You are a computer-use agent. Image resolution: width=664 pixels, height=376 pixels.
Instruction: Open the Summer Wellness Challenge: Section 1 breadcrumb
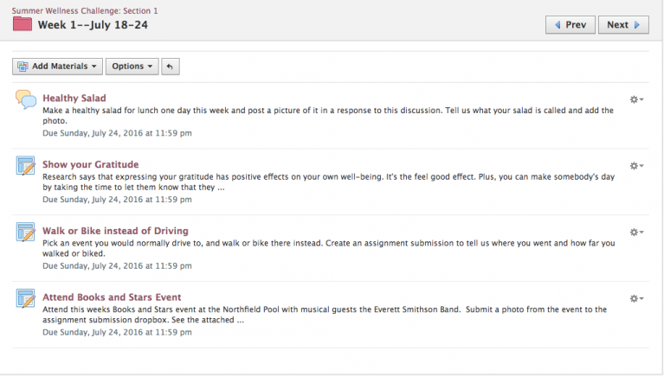pyautogui.click(x=85, y=10)
